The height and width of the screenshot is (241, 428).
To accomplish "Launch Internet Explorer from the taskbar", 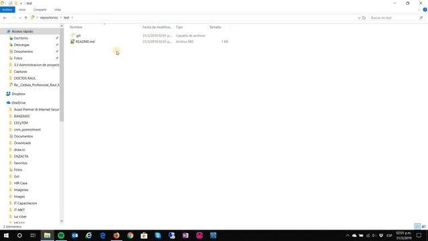I will [x=89, y=235].
